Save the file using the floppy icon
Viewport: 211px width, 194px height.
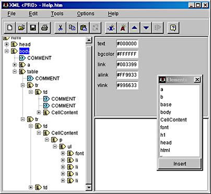33,28
